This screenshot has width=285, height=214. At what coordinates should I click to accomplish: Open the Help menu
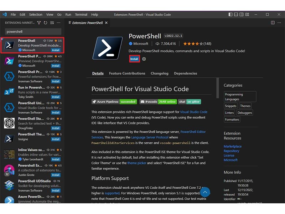[94, 15]
